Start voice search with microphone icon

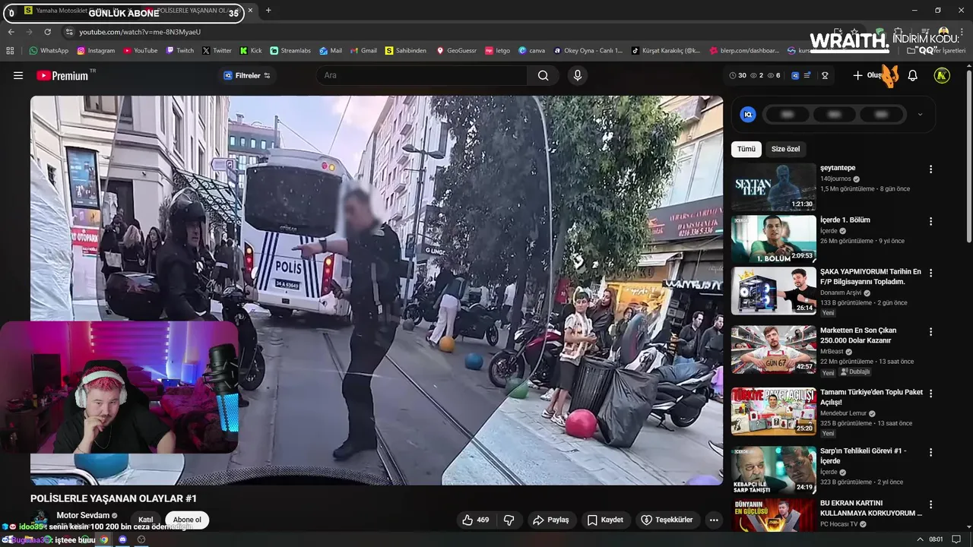coord(578,75)
